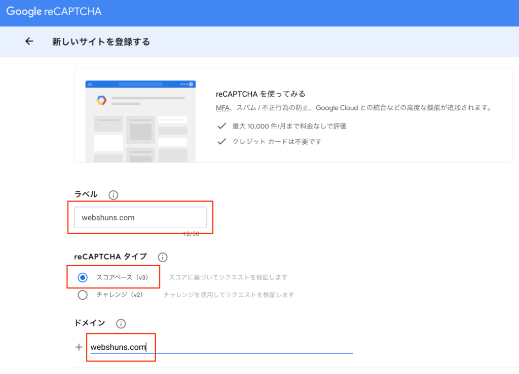Select the スコアベース（v3）radio button
The width and height of the screenshot is (519, 374).
point(83,277)
